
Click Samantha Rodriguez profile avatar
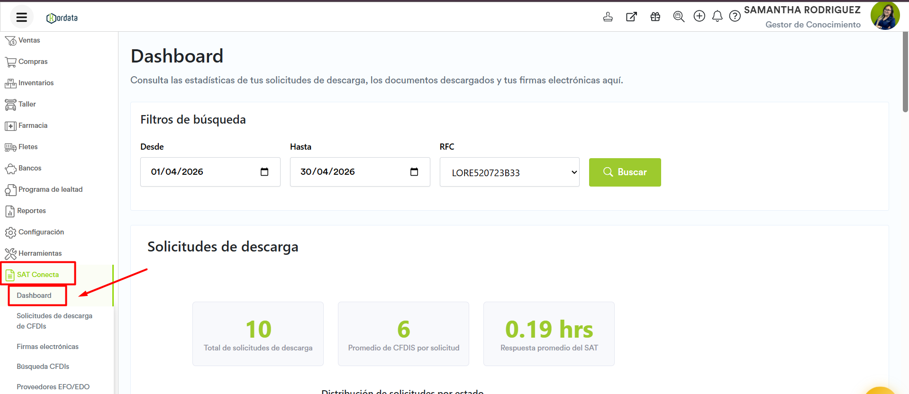point(885,16)
